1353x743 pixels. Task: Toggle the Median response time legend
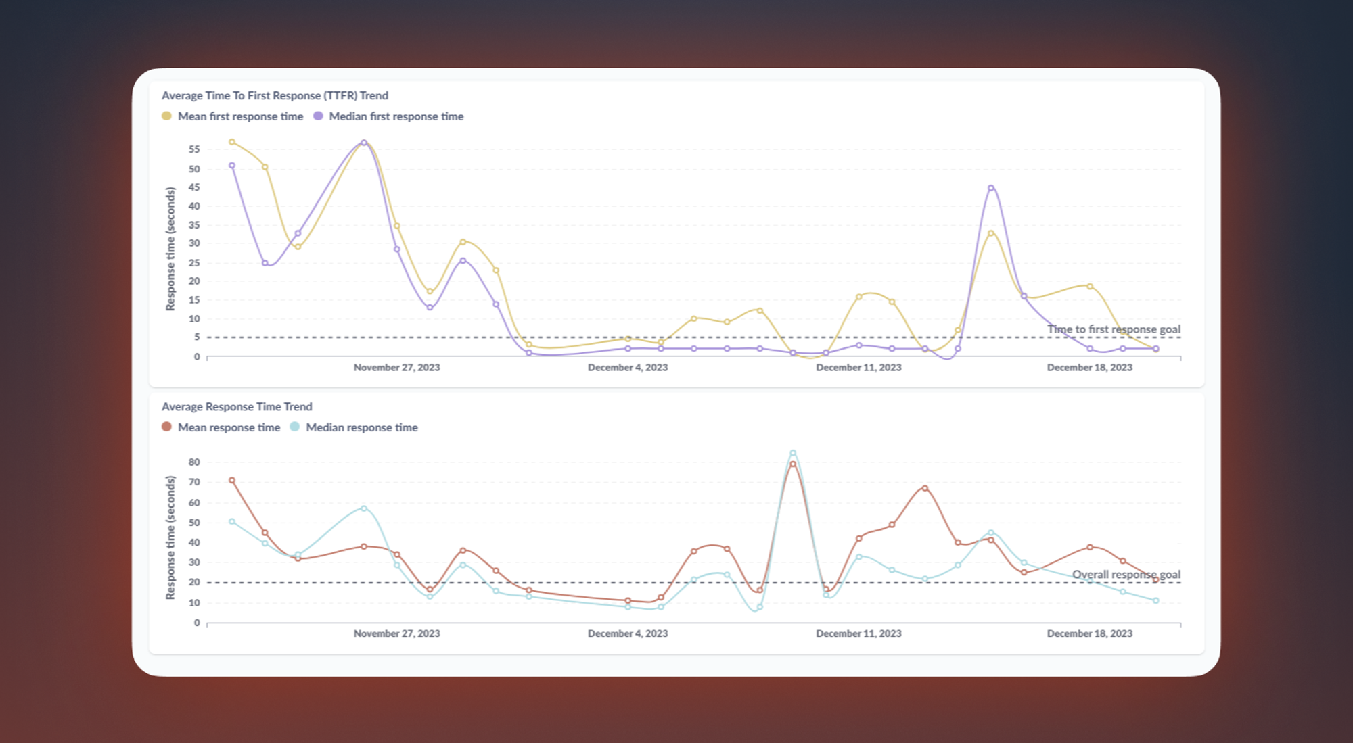pos(361,427)
